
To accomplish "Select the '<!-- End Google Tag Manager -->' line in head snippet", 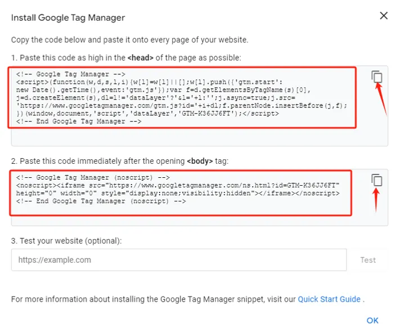I will click(79, 121).
